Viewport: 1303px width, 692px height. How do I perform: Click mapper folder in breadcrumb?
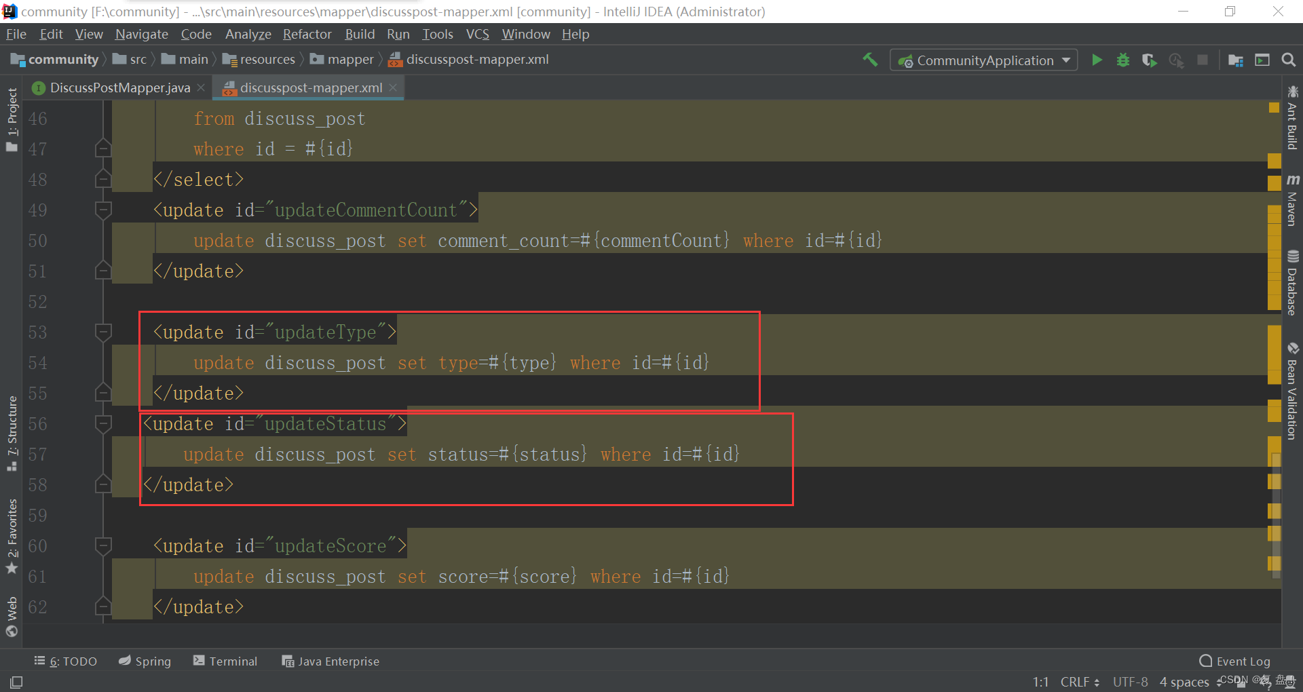(343, 60)
